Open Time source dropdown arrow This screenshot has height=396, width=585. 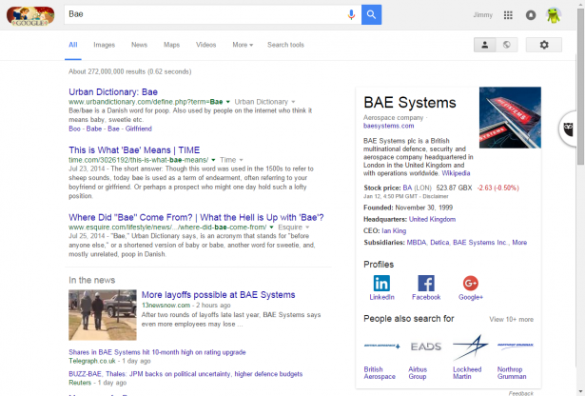[241, 160]
